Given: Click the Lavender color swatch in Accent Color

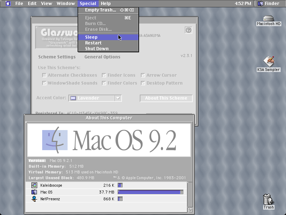Looking at the screenshot, I should [73, 98].
